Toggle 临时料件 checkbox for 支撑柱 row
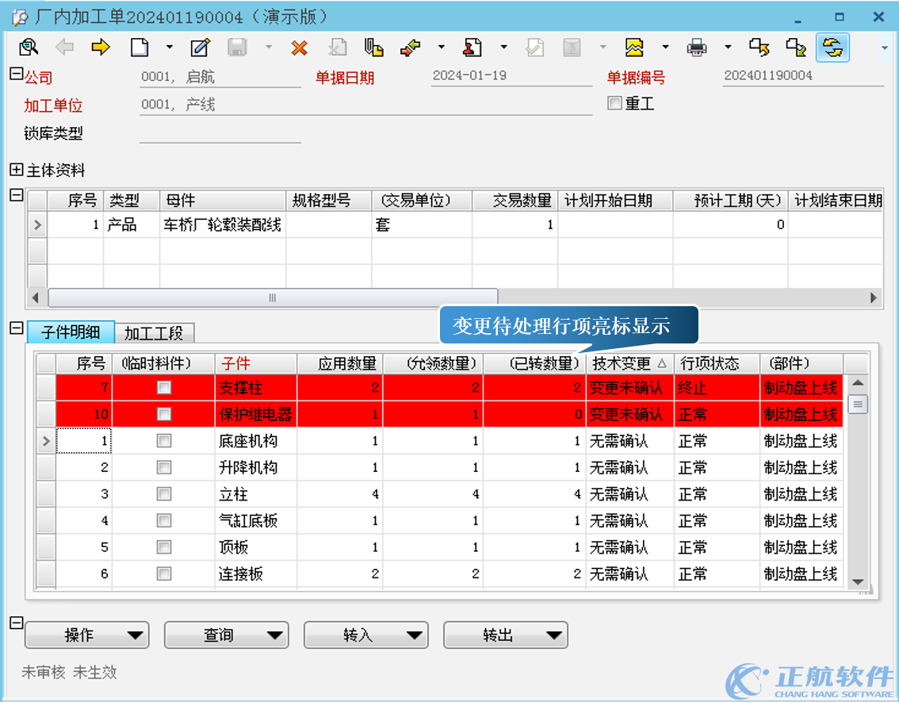The width and height of the screenshot is (899, 702). (164, 388)
